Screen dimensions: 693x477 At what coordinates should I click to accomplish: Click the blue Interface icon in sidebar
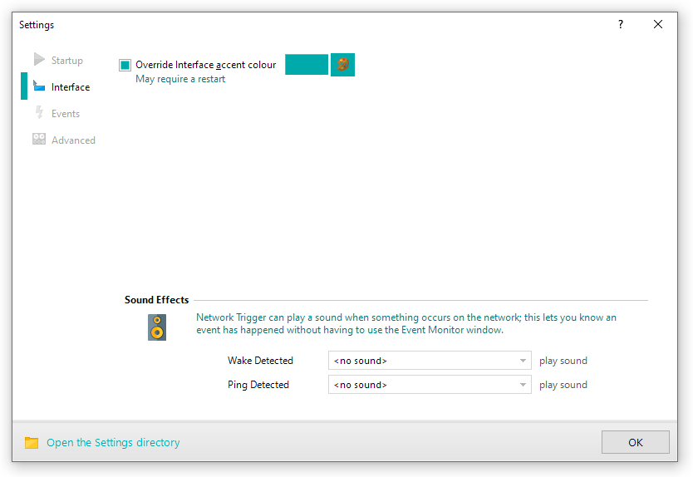coord(39,86)
